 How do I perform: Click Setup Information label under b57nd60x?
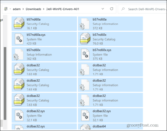pos(39,55)
